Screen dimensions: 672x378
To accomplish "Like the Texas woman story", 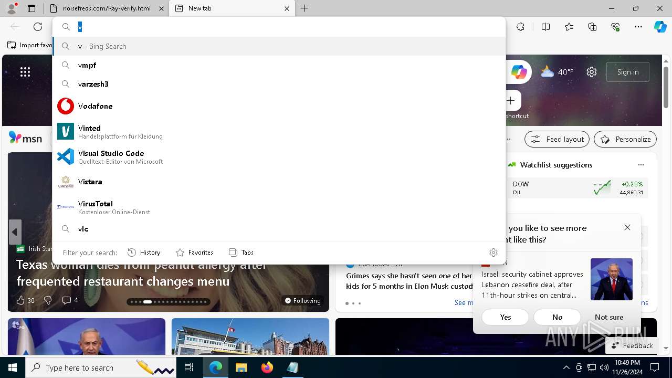I will (x=25, y=300).
